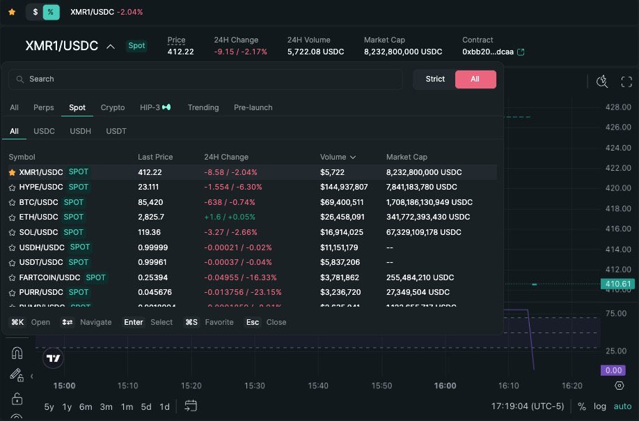
Task: Switch to the Perps tab
Action: click(44, 107)
